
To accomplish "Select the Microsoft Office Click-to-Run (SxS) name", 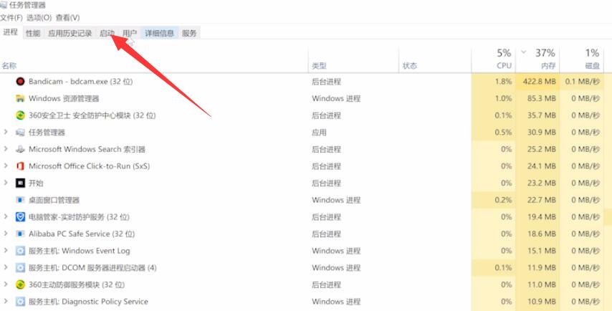I will click(89, 166).
